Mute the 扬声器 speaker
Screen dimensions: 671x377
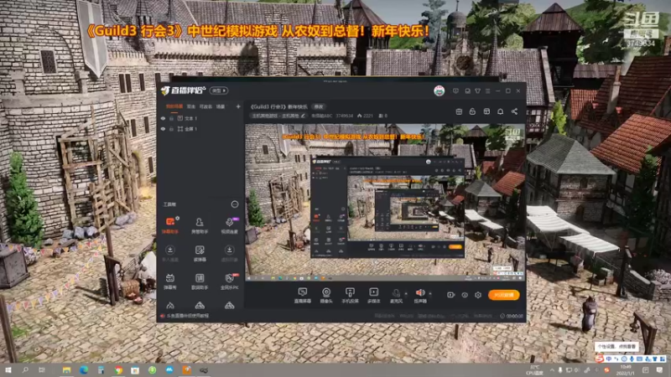(x=420, y=295)
